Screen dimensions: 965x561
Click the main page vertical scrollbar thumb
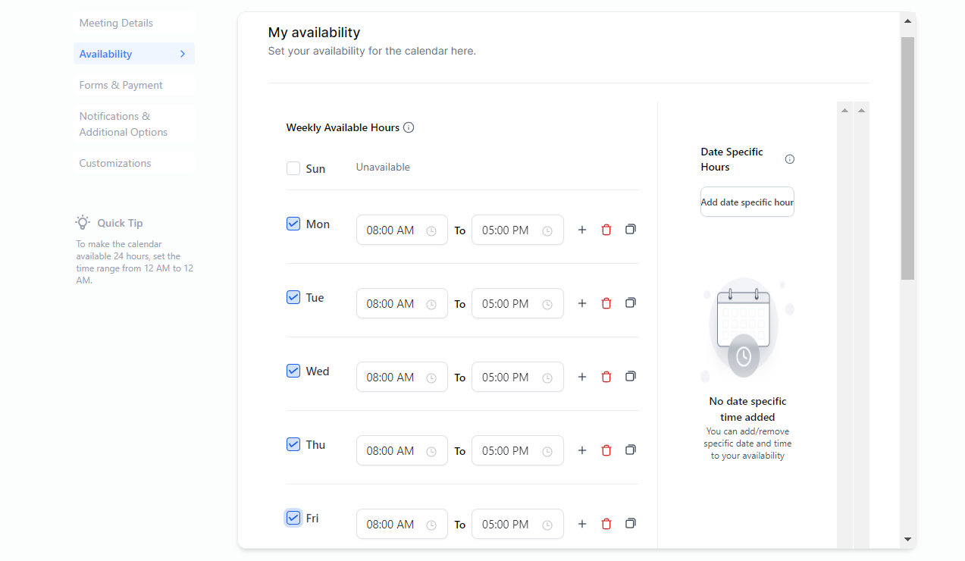tap(907, 158)
